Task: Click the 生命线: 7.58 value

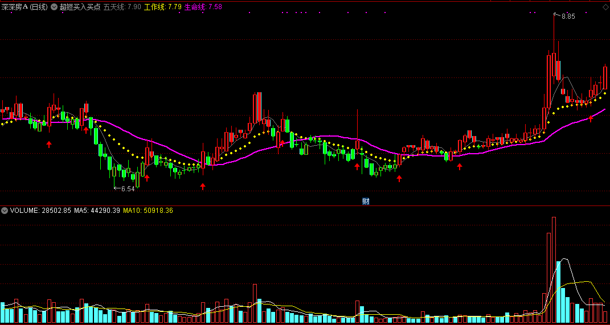Action: [x=203, y=7]
